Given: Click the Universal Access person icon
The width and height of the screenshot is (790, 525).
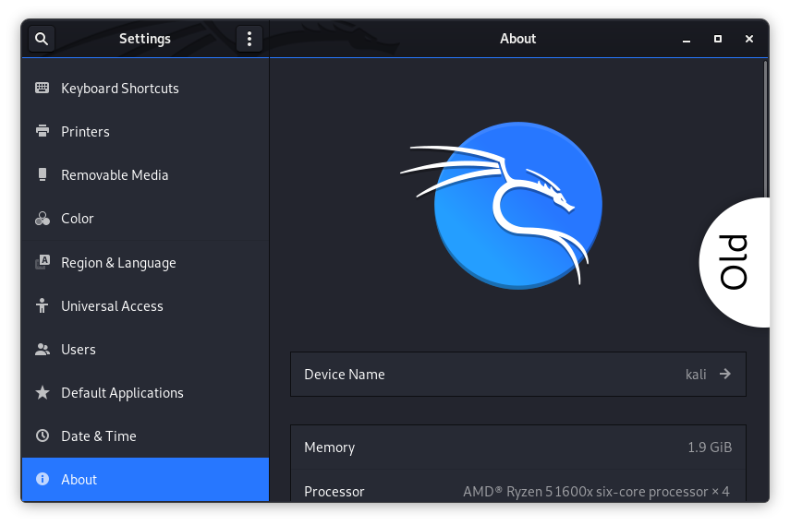Looking at the screenshot, I should point(43,305).
